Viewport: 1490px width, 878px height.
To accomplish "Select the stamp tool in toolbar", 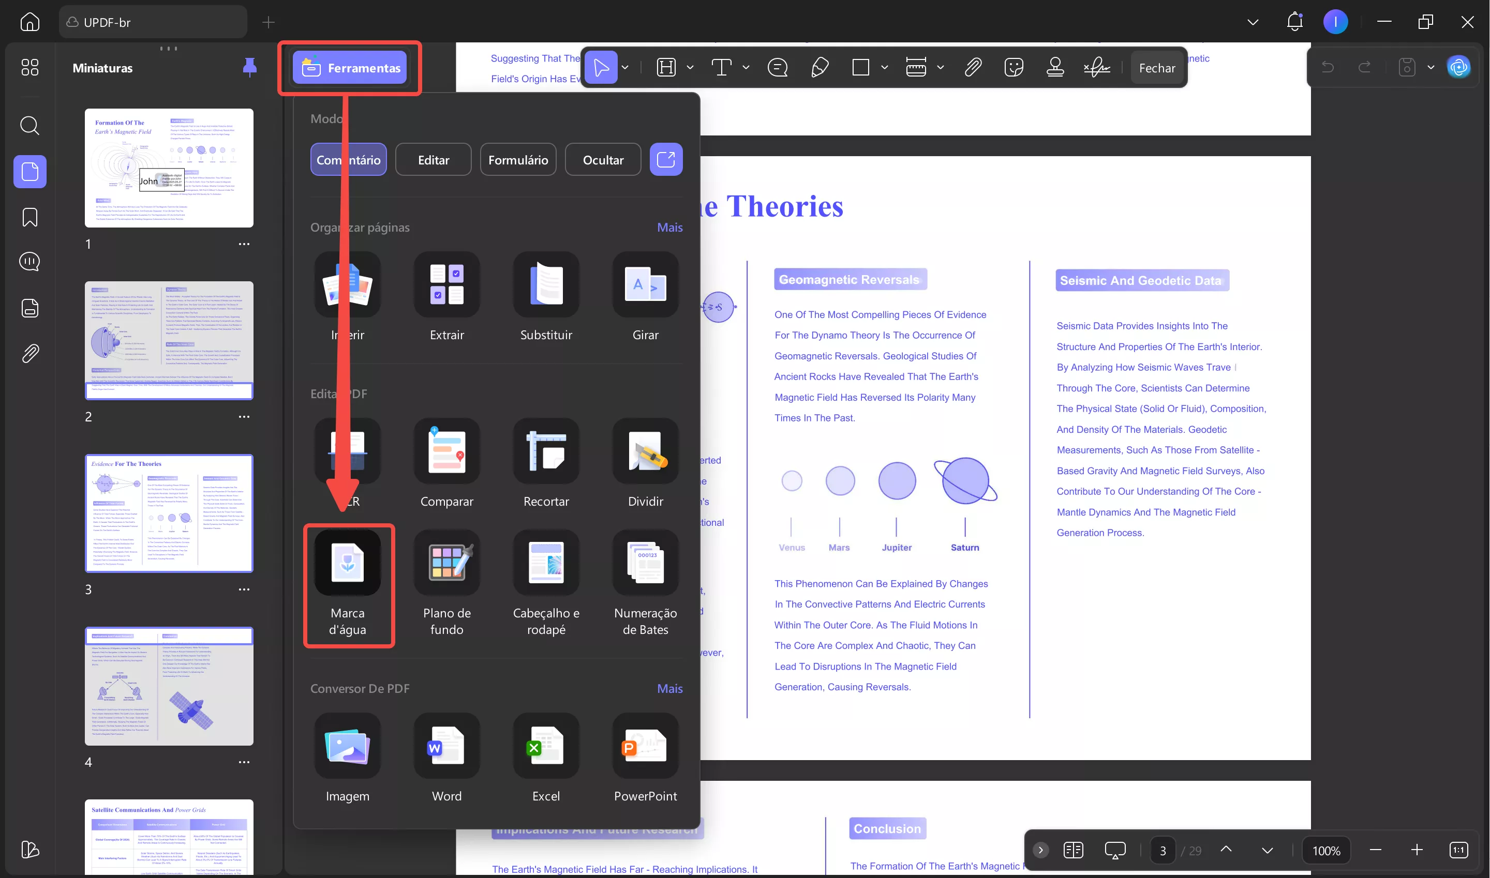I will click(1055, 67).
